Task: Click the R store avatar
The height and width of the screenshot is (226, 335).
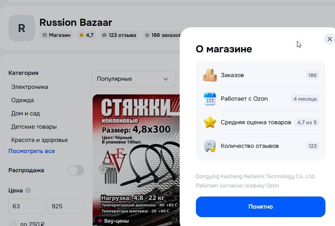Action: (22, 28)
